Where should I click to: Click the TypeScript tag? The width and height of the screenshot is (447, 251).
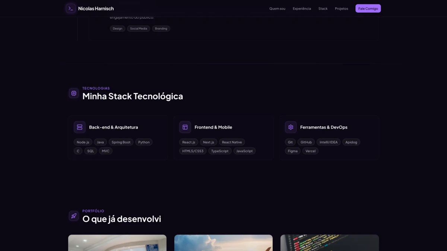tap(220, 151)
